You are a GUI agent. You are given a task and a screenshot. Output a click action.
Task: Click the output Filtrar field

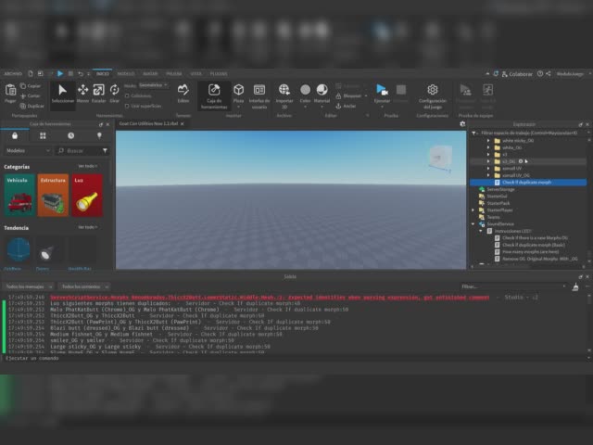point(513,286)
